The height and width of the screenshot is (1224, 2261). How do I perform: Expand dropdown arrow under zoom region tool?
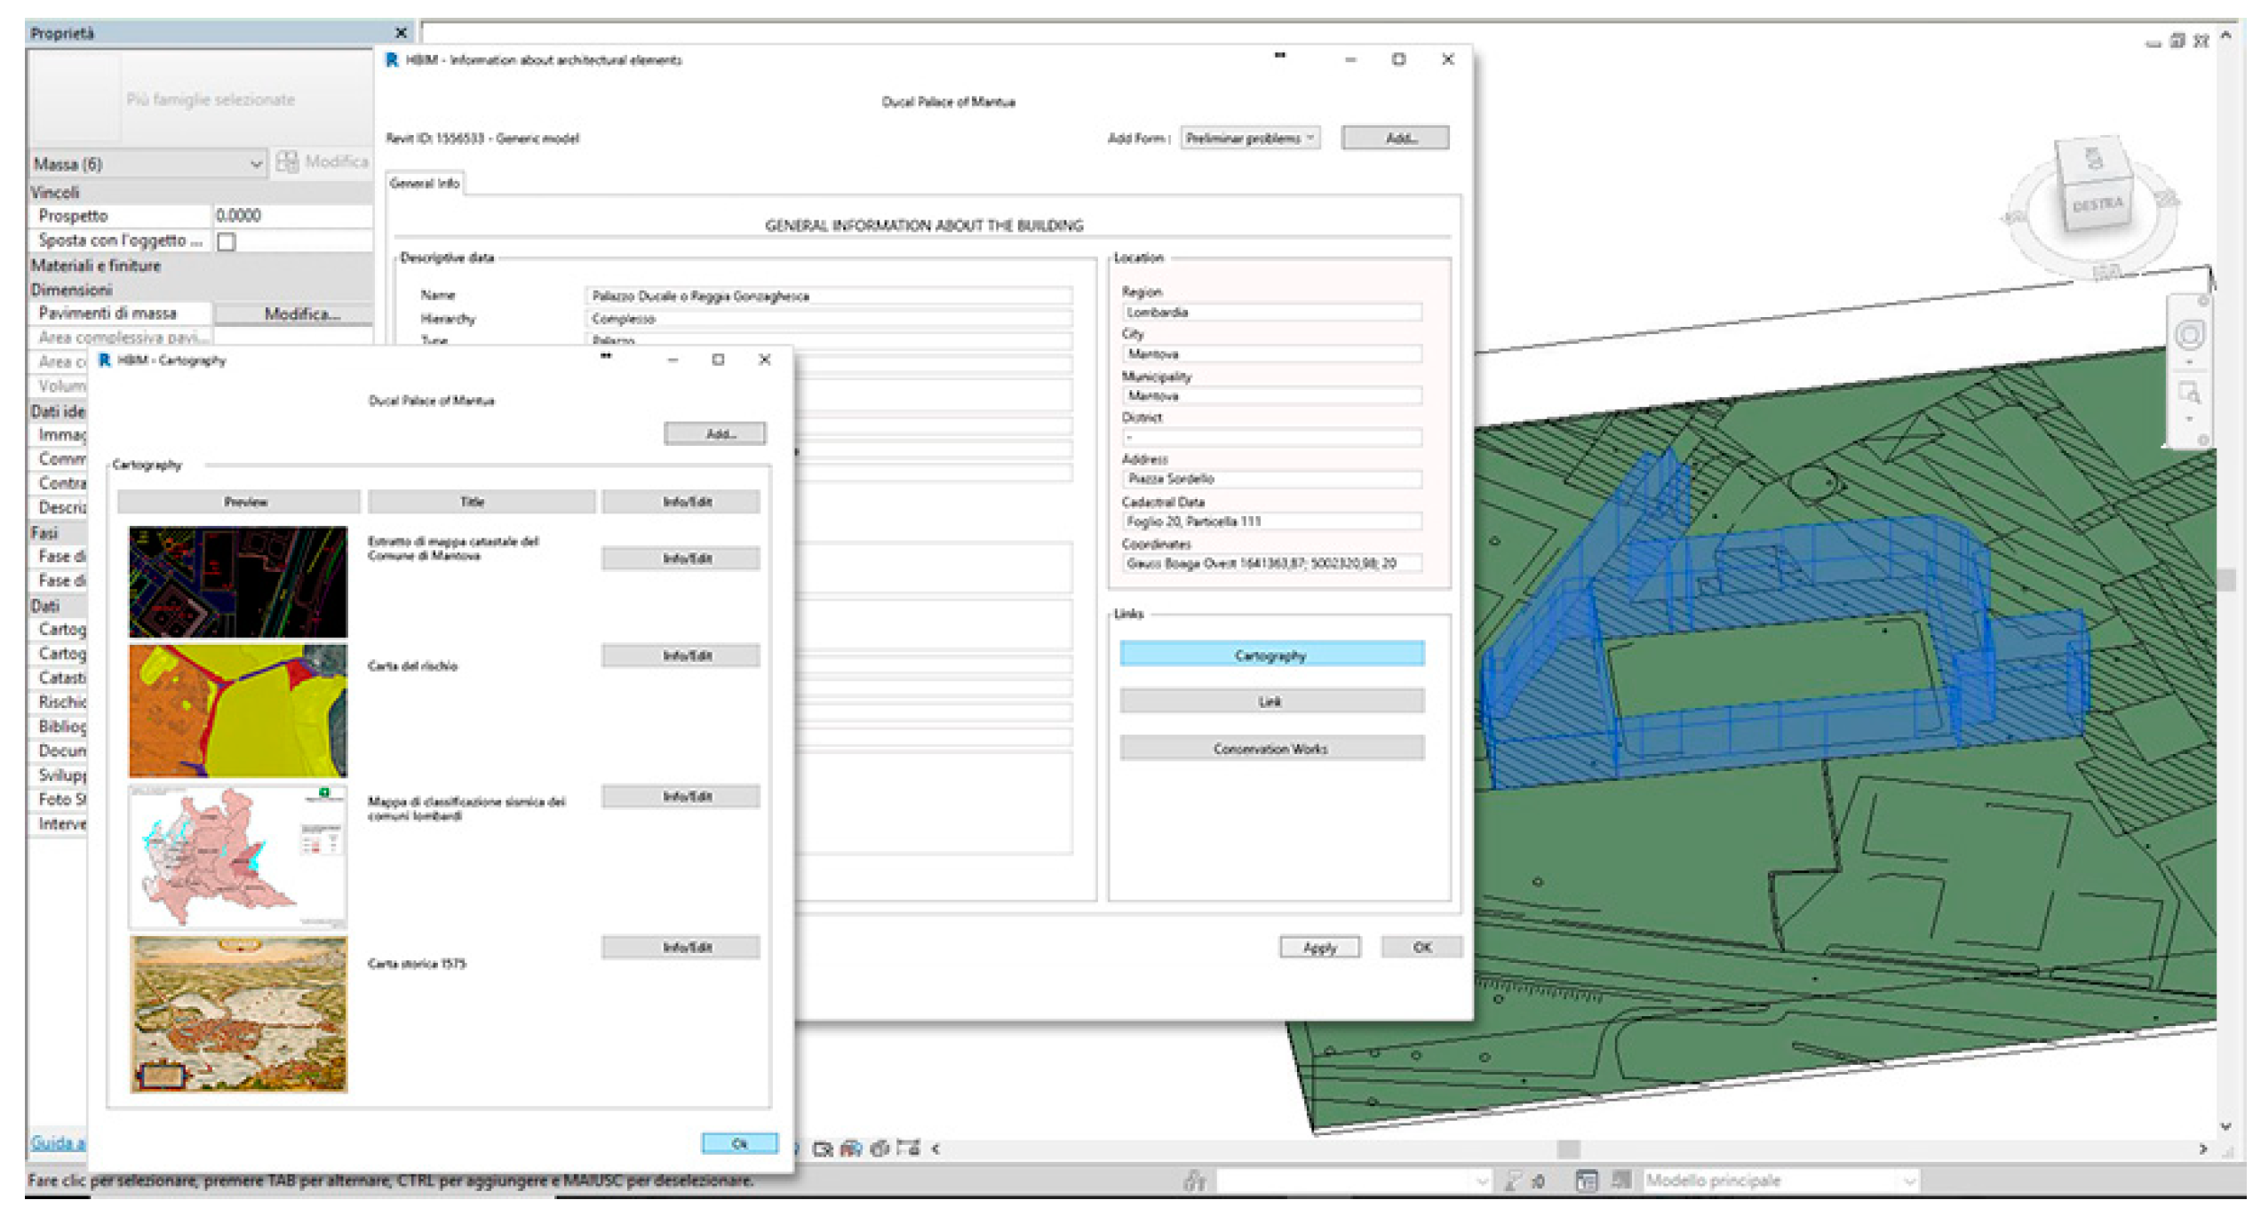[2189, 419]
